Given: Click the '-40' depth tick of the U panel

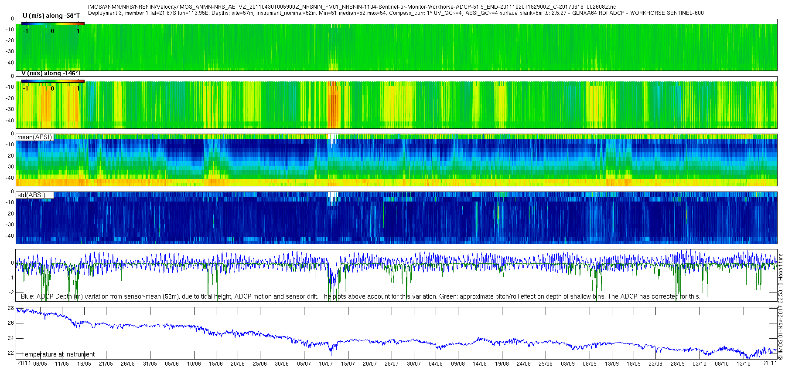Looking at the screenshot, I should pos(10,63).
